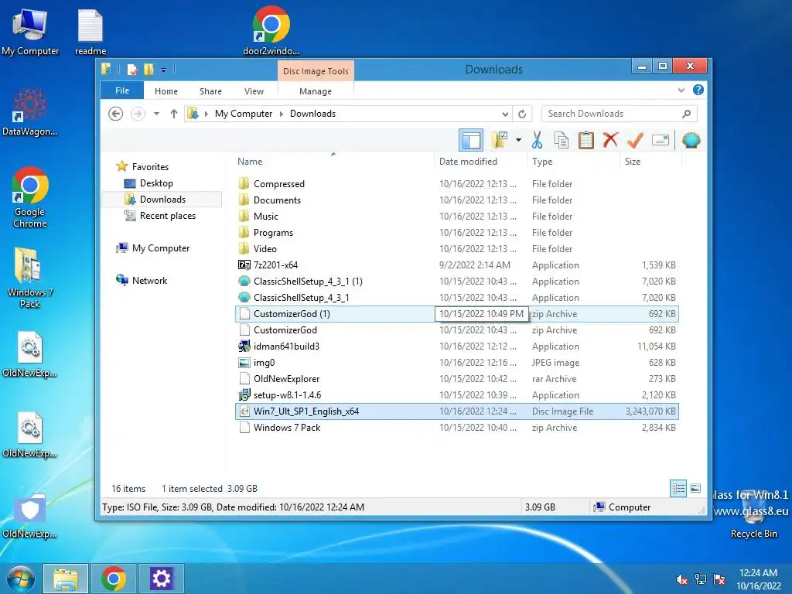Click the Paste clipboard icon
The height and width of the screenshot is (594, 792).
coord(586,140)
